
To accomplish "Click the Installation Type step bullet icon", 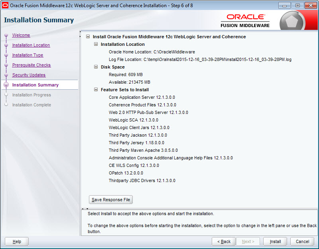I will tap(6, 55).
